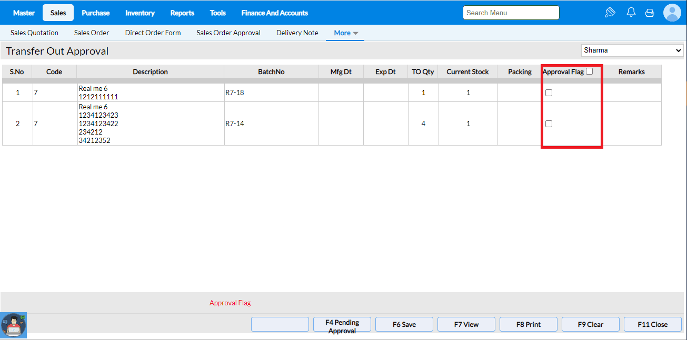The image size is (687, 340).
Task: Select the Sales menu
Action: click(58, 13)
